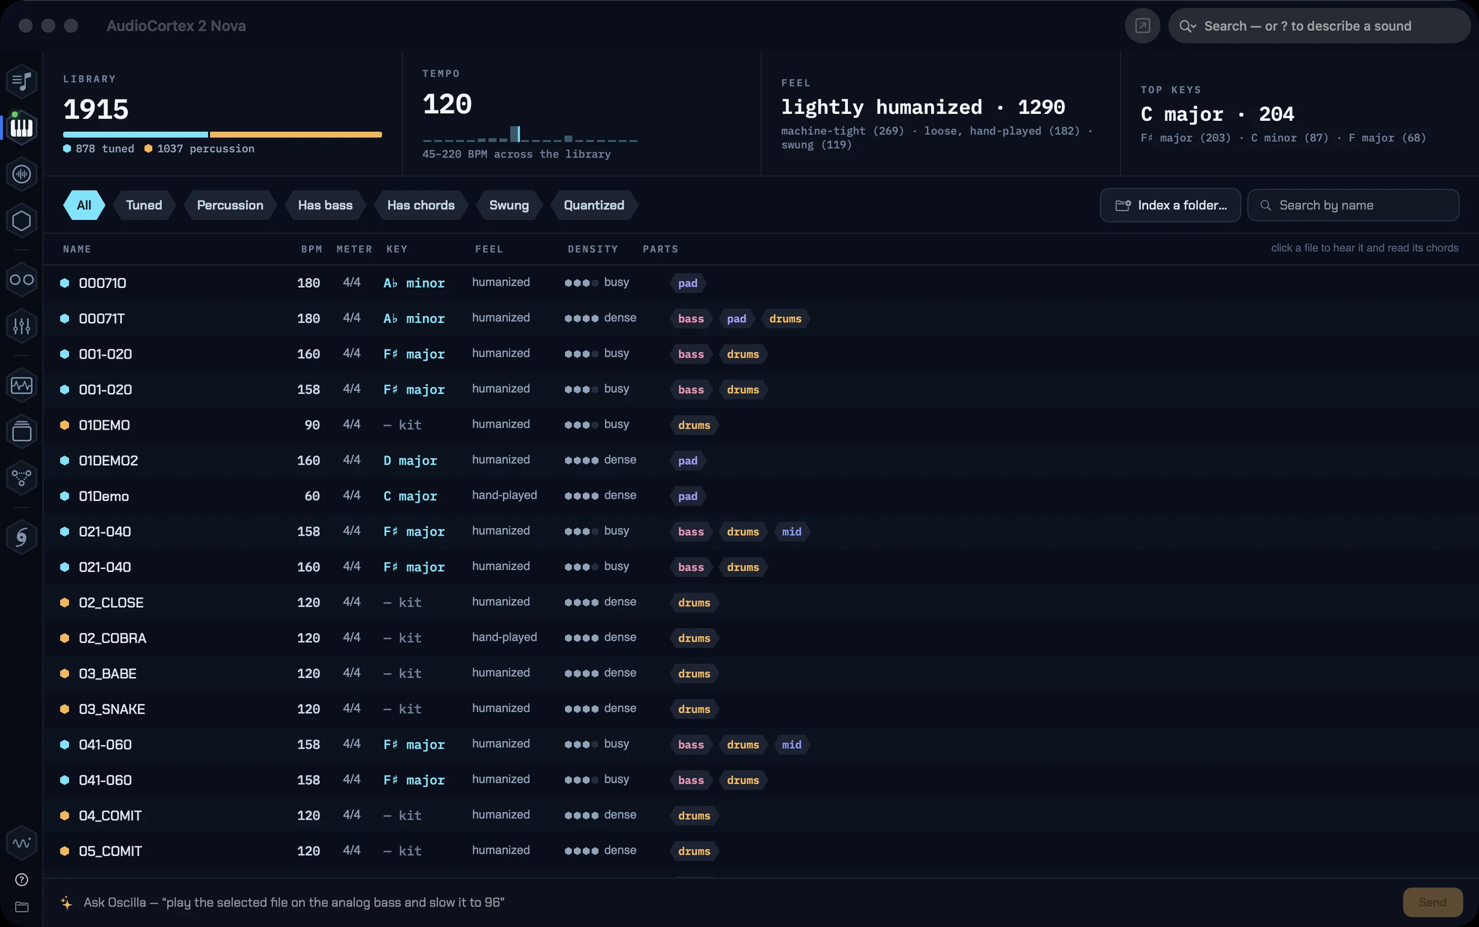Screen dimensions: 1479x927
Task: Select the All filter chip
Action: 84,205
